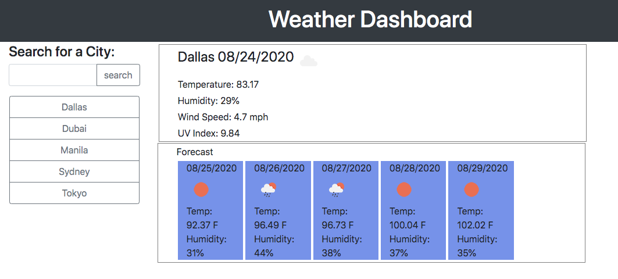Image resolution: width=618 pixels, height=279 pixels.
Task: Click the Weather Dashboard header title
Action: coord(370,20)
